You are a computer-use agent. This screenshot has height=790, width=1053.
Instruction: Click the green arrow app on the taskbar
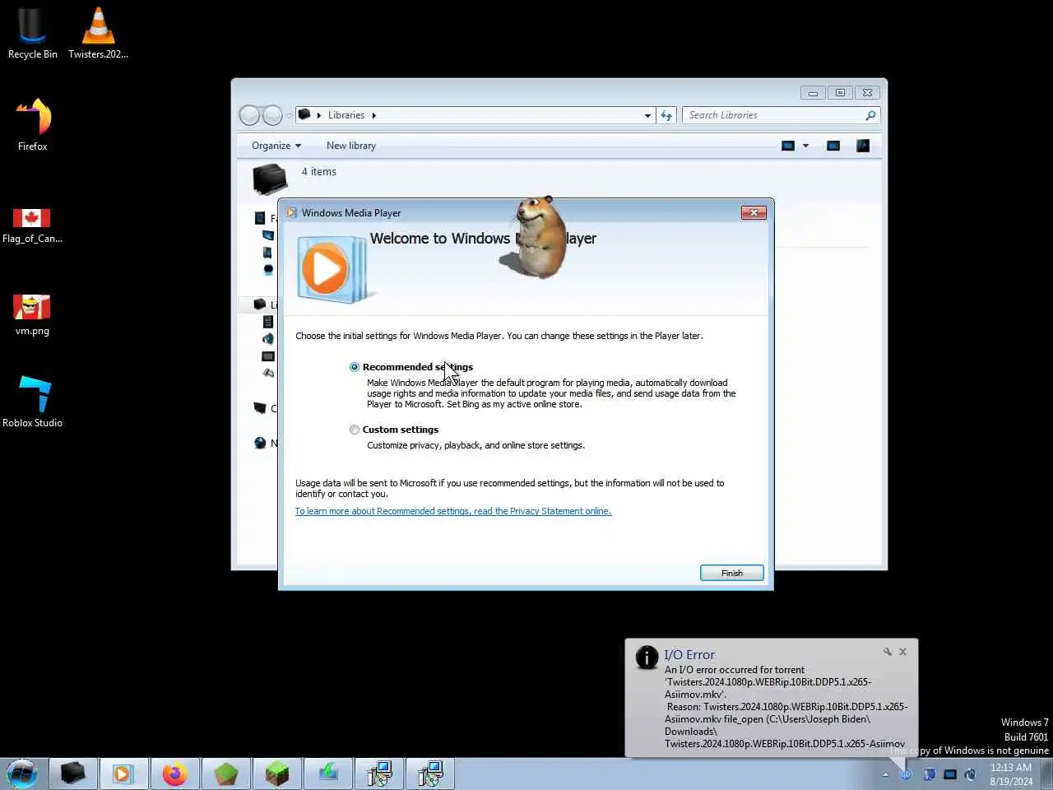click(328, 774)
